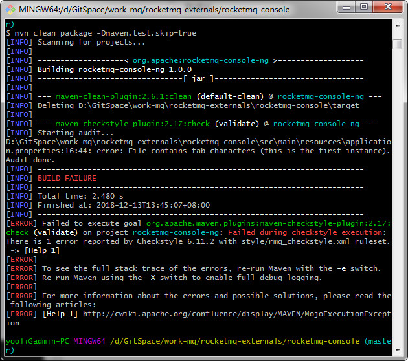Click the red 'BUILD FAILURE' text
This screenshot has height=361, width=408.
point(67,178)
